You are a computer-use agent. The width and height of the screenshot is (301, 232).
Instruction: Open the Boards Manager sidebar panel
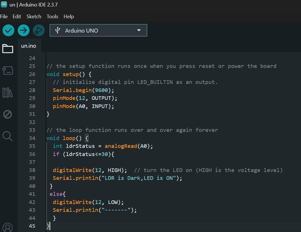point(8,70)
